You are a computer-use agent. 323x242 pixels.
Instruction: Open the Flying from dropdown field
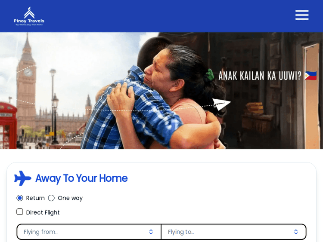[89, 232]
